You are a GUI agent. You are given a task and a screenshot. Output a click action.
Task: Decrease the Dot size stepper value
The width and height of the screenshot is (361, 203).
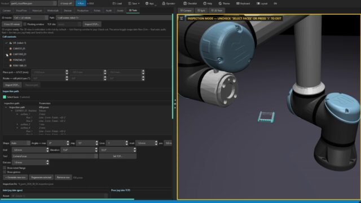(x=47, y=164)
